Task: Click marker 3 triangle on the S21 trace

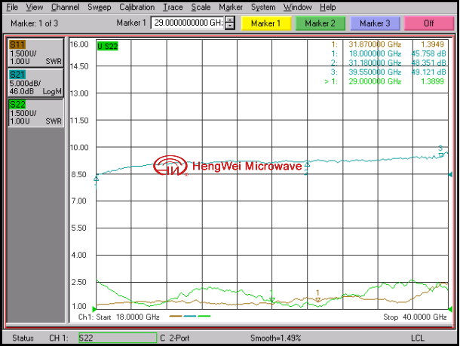Action: (x=441, y=155)
